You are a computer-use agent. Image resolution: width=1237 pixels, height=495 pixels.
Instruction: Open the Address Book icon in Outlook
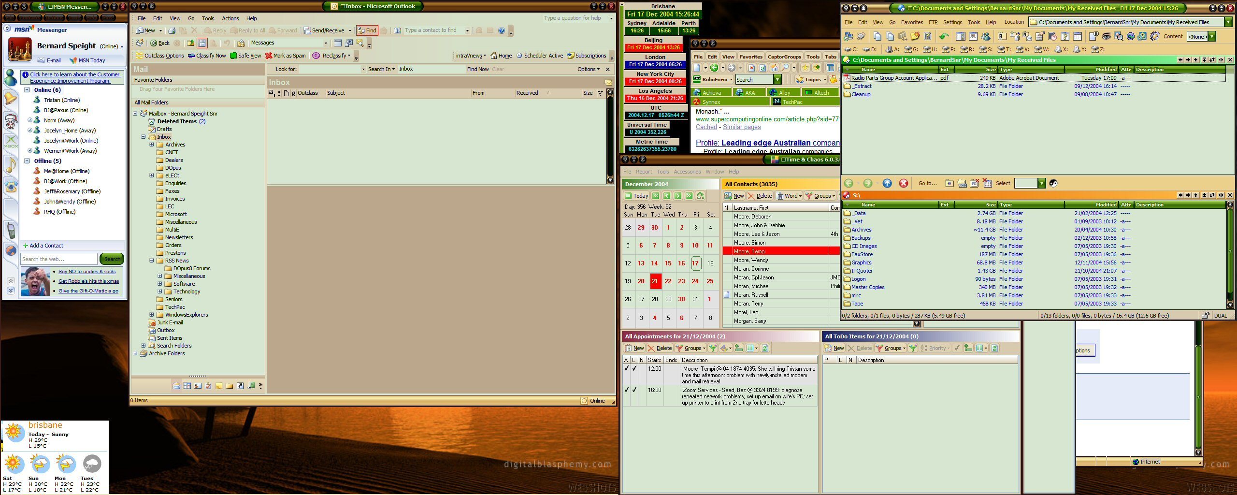coord(397,30)
